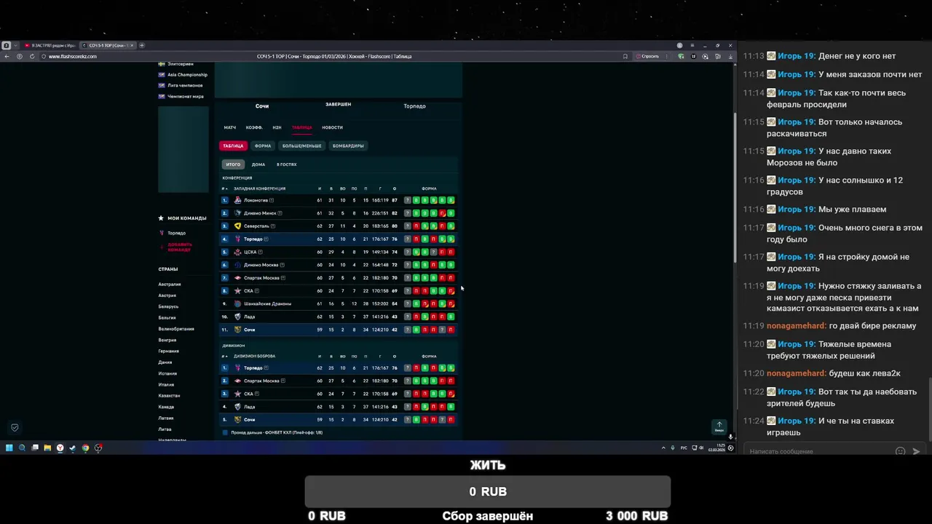Select the ФОРМА sub-tab
The image size is (932, 524).
point(263,146)
